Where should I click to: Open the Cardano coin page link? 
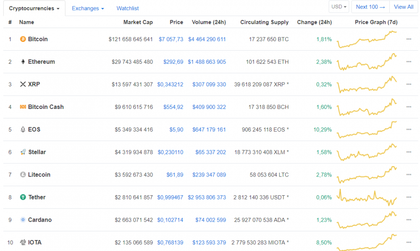pos(40,220)
